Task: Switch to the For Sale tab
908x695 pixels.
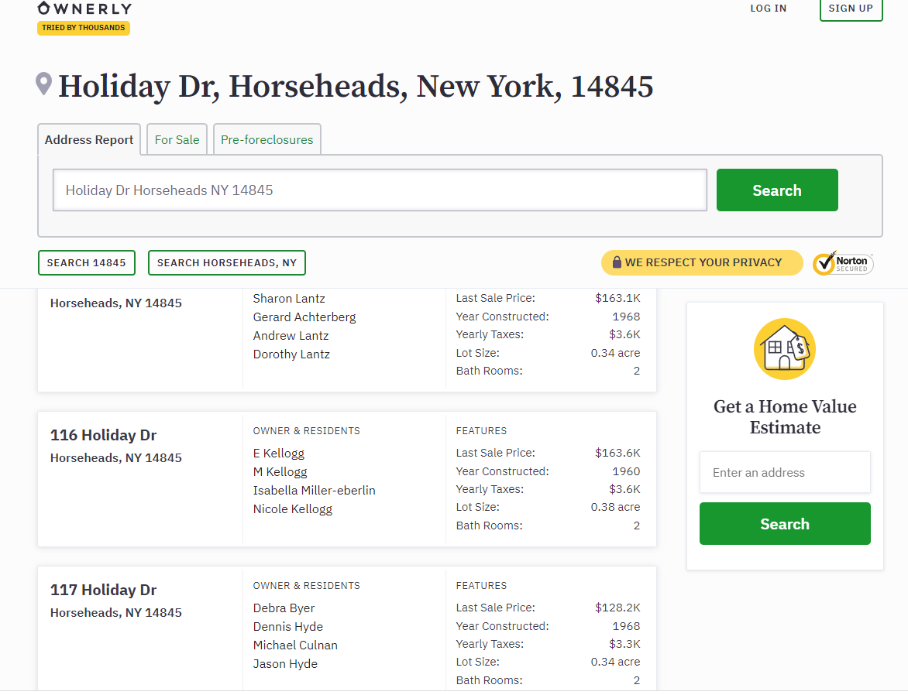Action: tap(177, 140)
